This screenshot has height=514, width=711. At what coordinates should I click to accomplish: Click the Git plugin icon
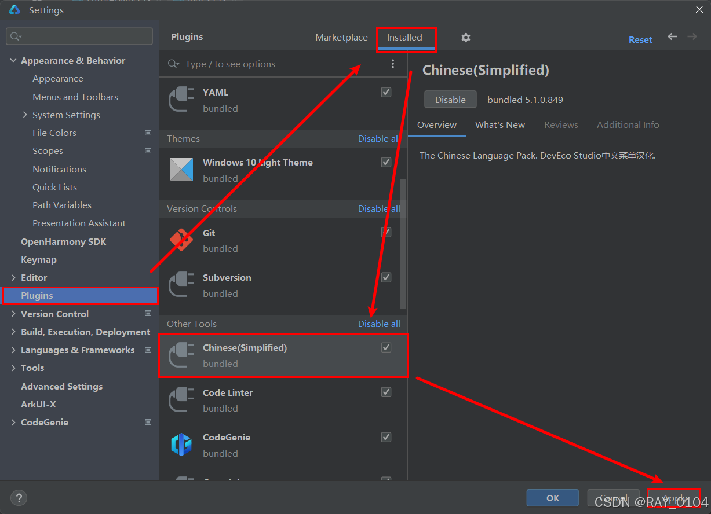181,240
